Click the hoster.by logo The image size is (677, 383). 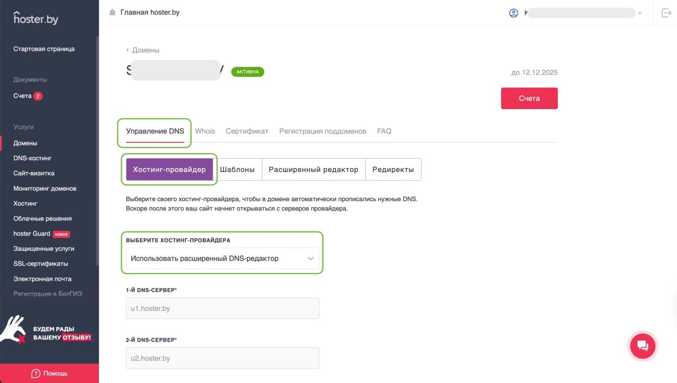click(x=36, y=18)
